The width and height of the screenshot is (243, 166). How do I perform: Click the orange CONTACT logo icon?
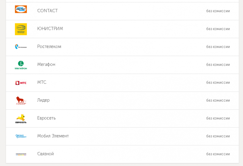(21, 9)
